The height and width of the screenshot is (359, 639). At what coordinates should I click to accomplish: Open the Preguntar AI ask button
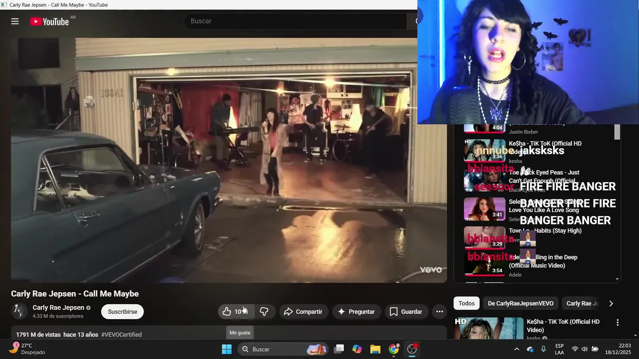(356, 312)
